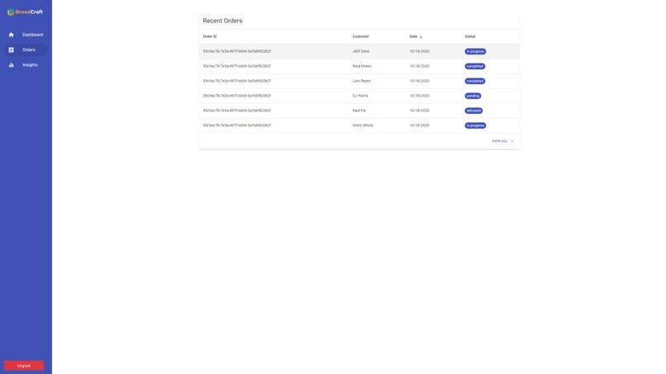Log out using the red Logout button
This screenshot has width=666, height=374.
(24, 366)
